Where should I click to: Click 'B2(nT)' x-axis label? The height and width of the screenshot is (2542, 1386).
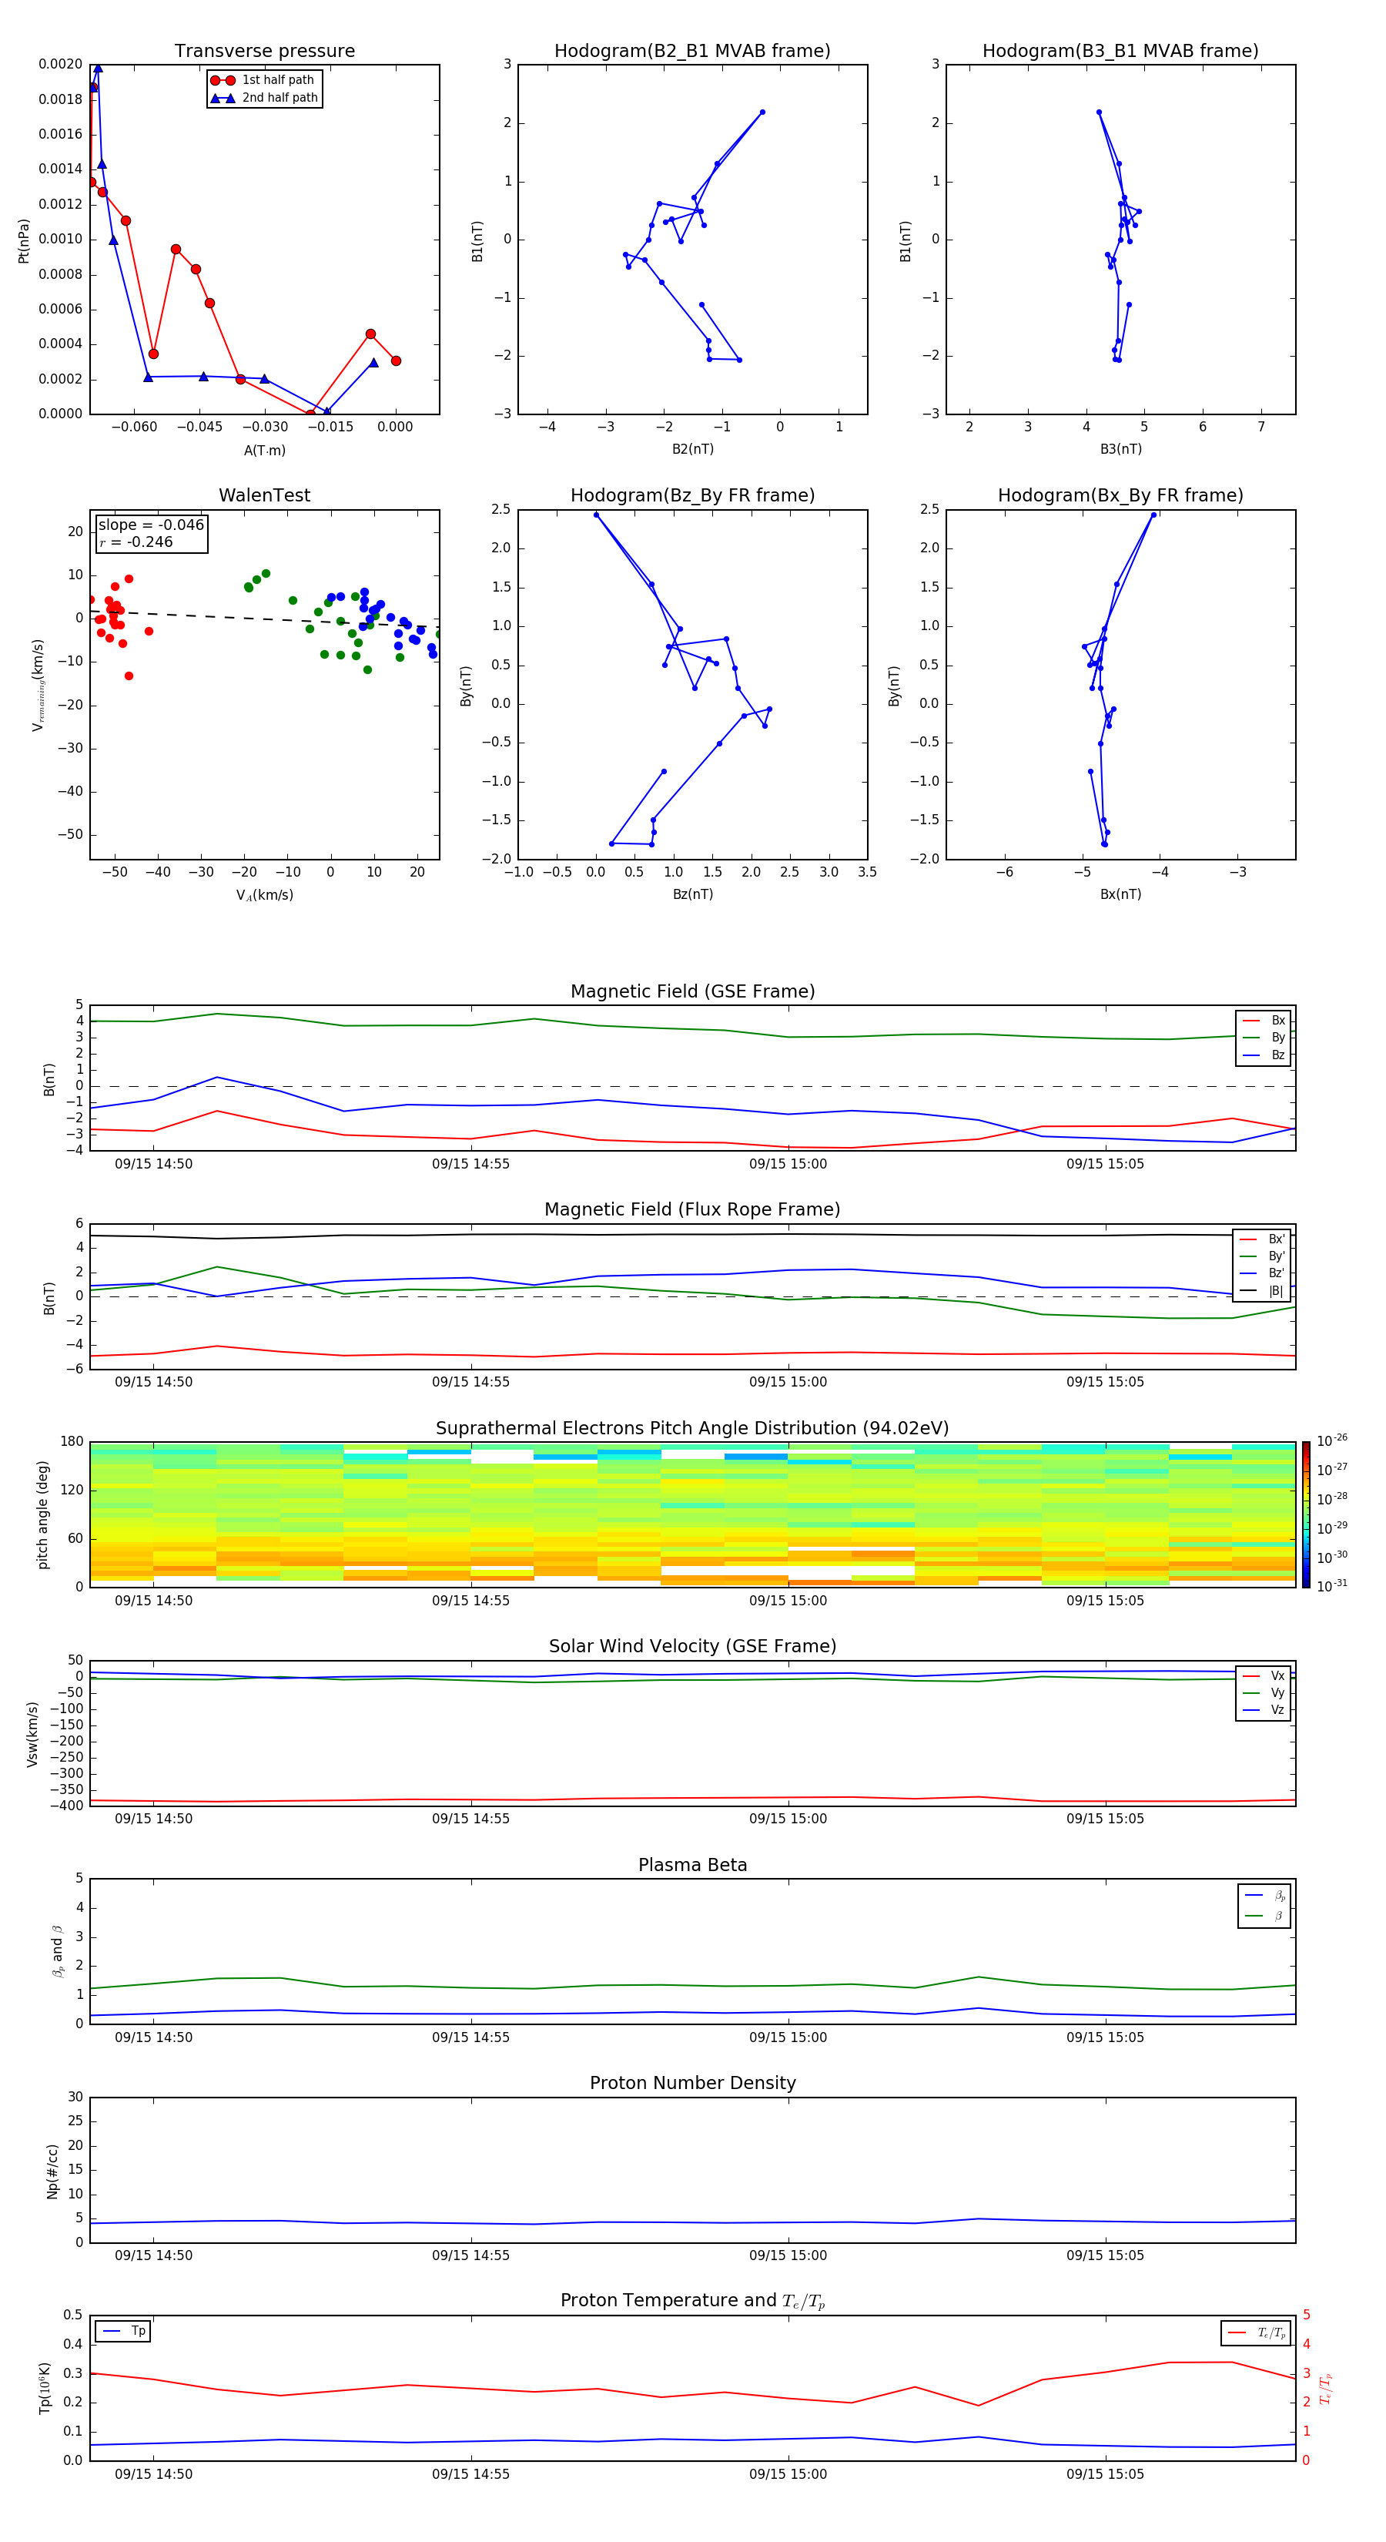tap(692, 449)
